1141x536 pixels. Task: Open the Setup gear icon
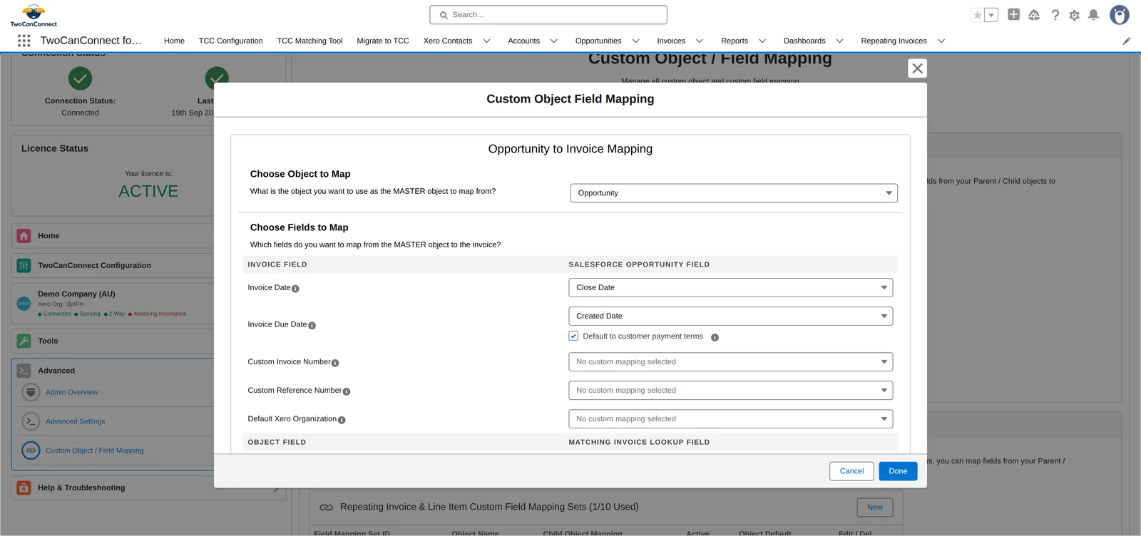pyautogui.click(x=1075, y=15)
